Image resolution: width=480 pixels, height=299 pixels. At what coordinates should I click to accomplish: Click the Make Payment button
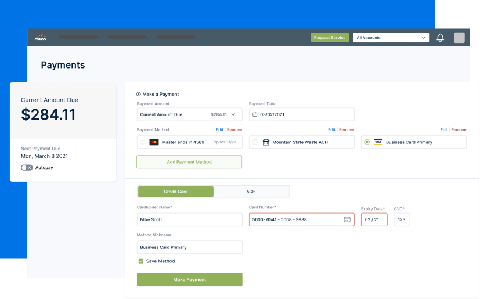coord(189,280)
